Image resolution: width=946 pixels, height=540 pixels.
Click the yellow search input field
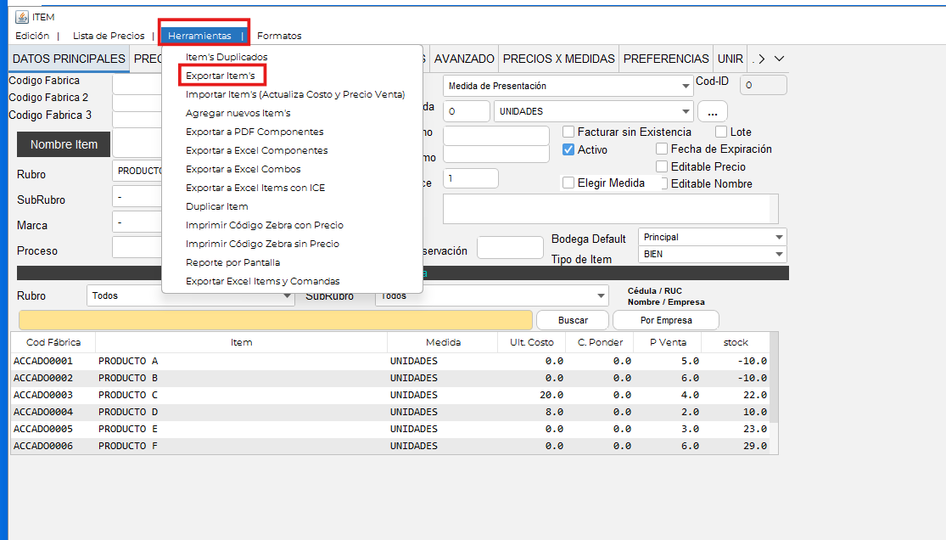click(x=277, y=320)
